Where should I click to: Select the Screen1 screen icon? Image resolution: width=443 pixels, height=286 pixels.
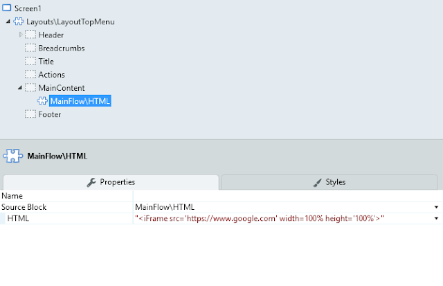tap(6, 8)
